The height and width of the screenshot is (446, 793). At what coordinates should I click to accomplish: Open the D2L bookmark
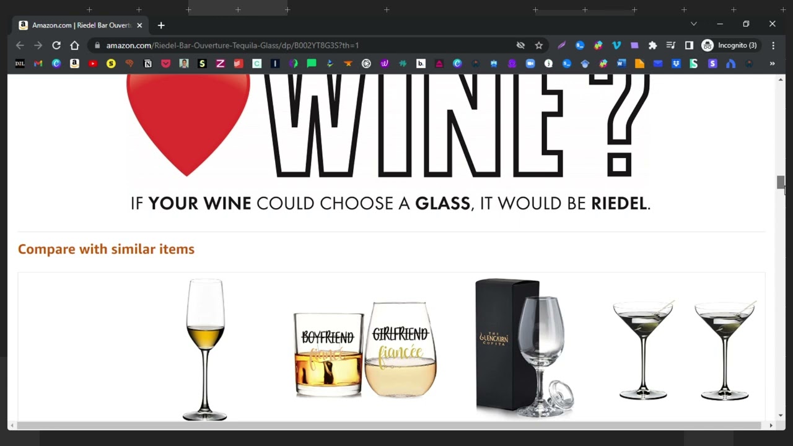point(20,63)
